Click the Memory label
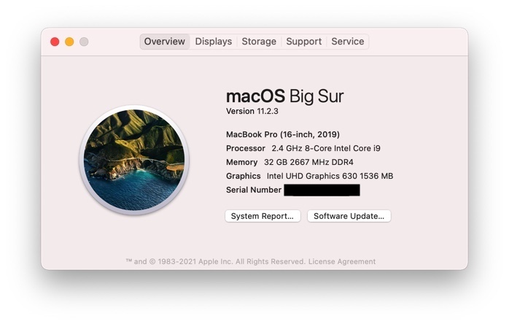This screenshot has width=509, height=324. point(241,162)
